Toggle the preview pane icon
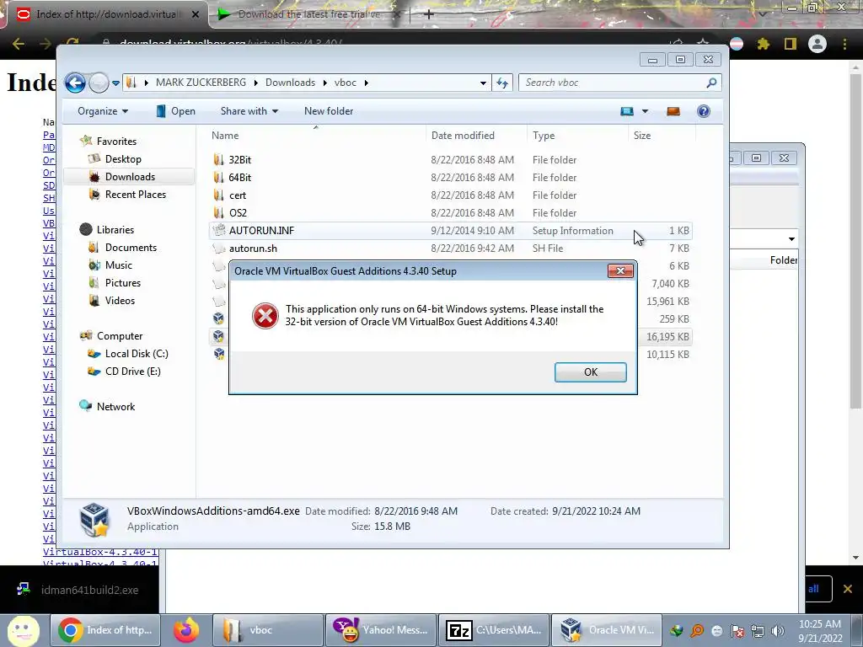 [673, 112]
